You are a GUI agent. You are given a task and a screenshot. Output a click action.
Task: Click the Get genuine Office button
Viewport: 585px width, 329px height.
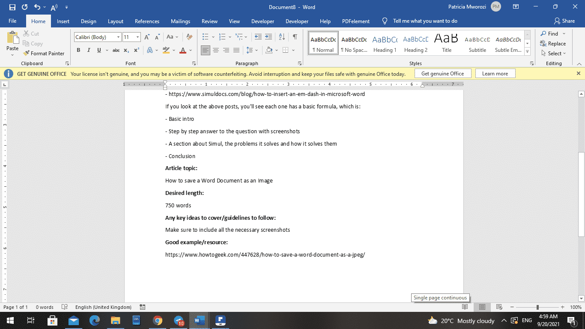(x=443, y=73)
